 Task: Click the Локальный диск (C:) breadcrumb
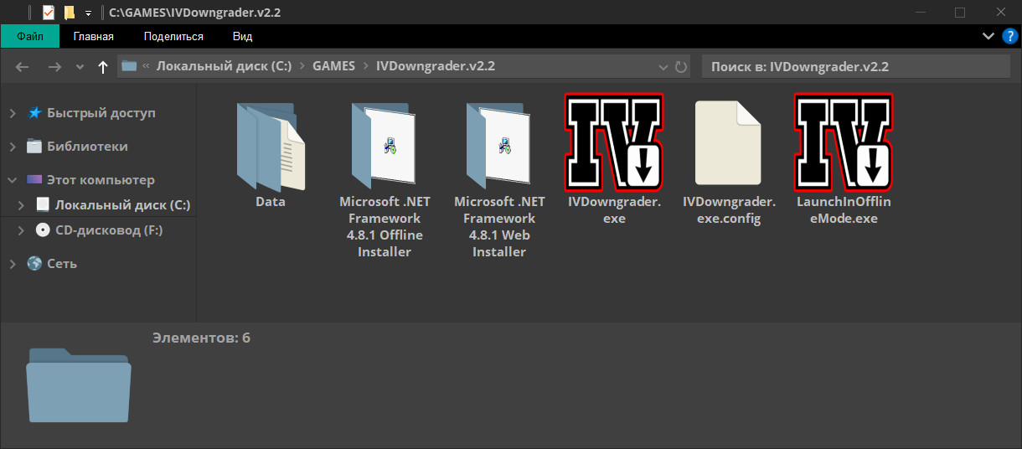(224, 65)
